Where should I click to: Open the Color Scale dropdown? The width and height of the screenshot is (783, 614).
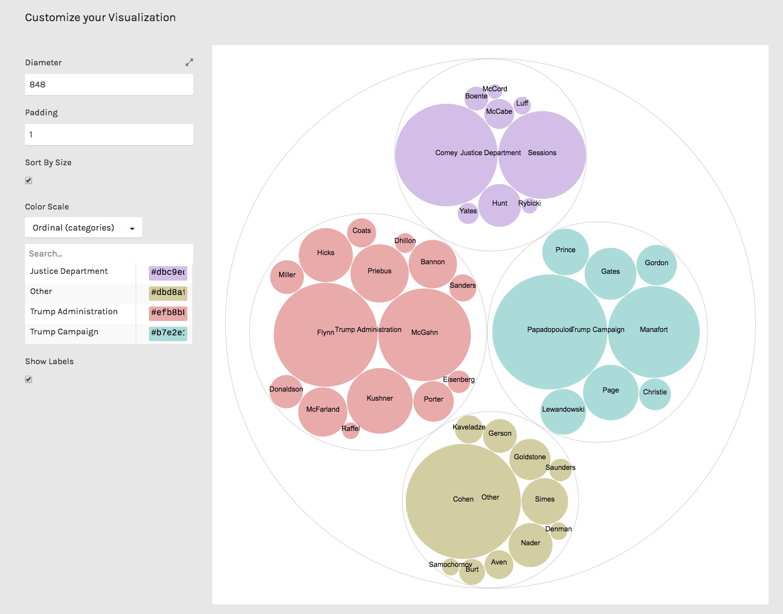click(83, 227)
